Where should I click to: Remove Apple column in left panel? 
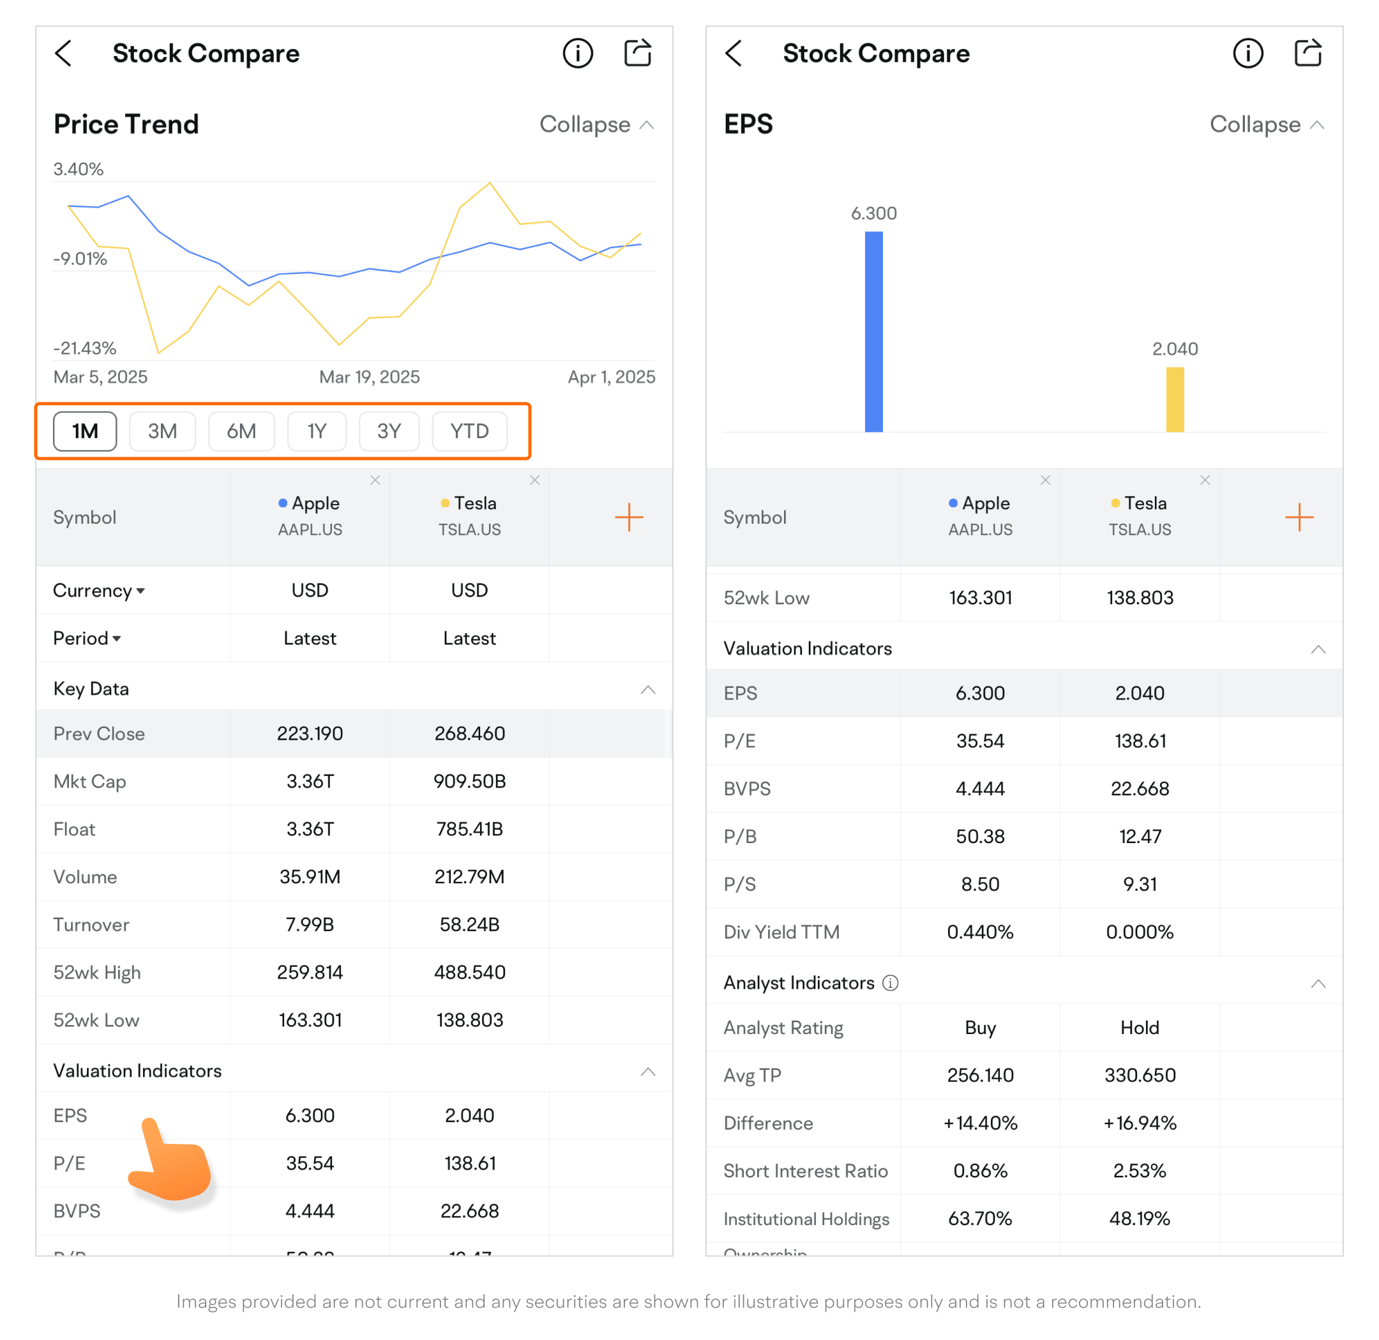click(x=375, y=480)
